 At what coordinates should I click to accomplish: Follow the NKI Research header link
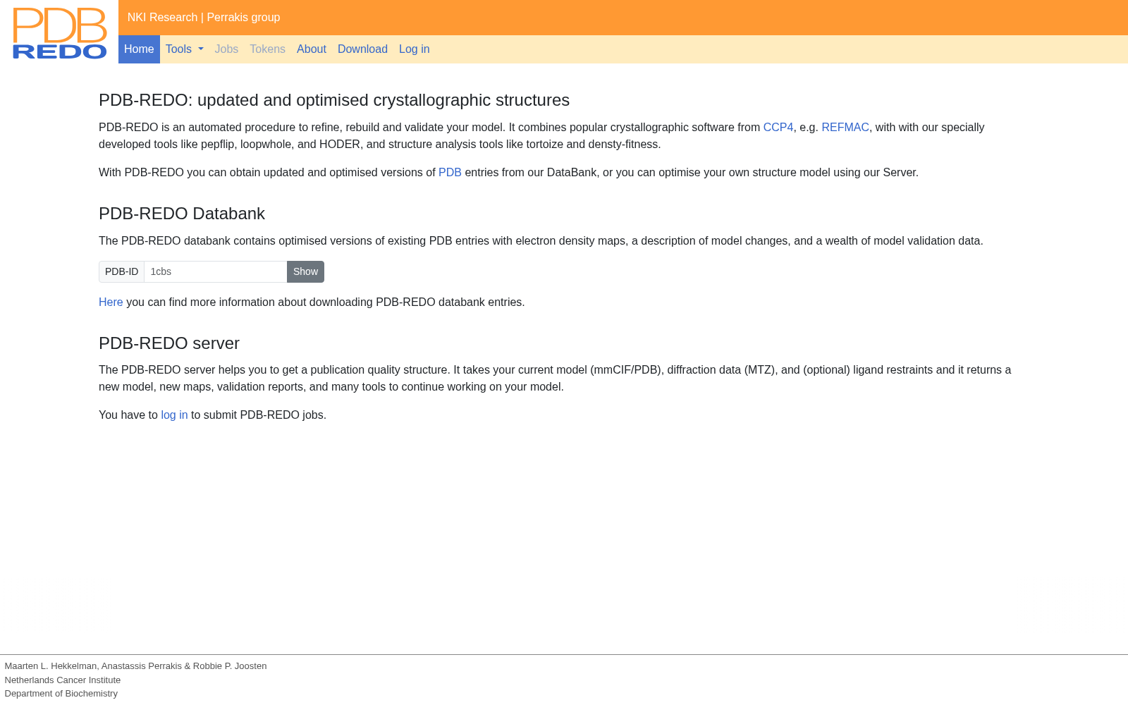(162, 18)
